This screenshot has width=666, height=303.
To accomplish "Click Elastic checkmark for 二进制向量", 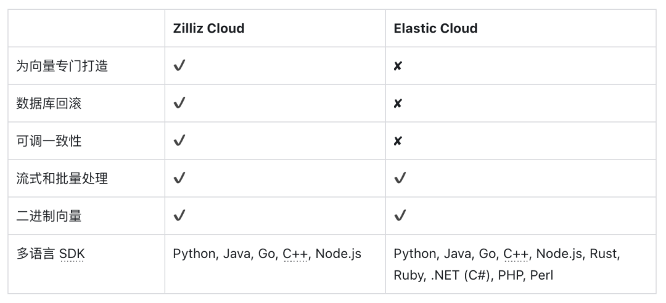I will (400, 216).
